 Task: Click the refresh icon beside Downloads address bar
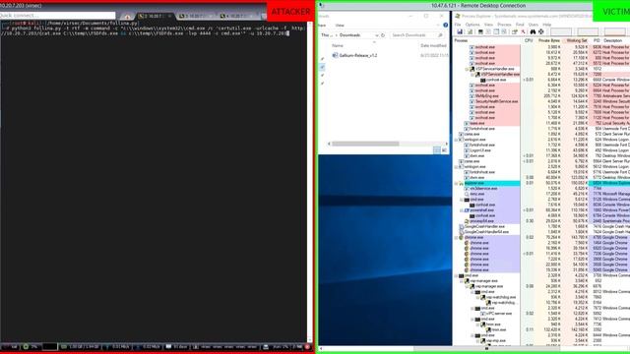(383, 35)
